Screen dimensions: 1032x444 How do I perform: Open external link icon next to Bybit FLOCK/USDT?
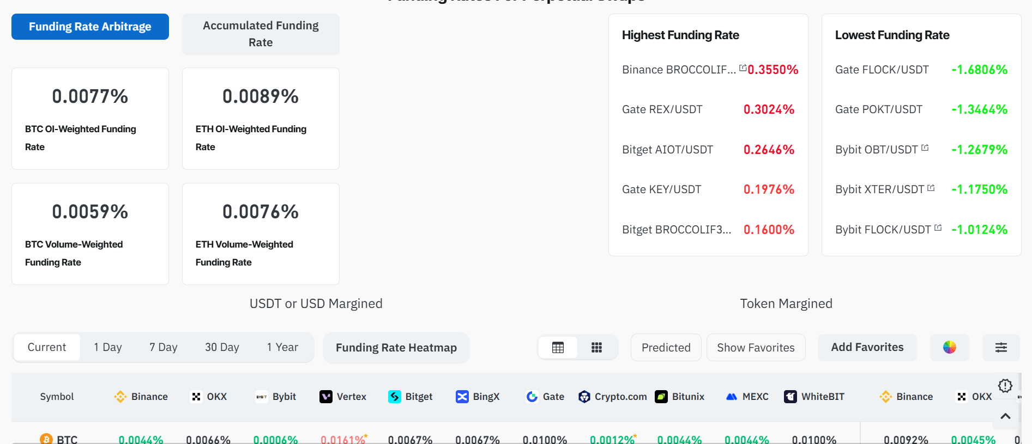938,227
